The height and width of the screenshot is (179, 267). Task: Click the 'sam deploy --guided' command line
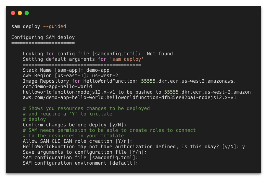click(39, 27)
